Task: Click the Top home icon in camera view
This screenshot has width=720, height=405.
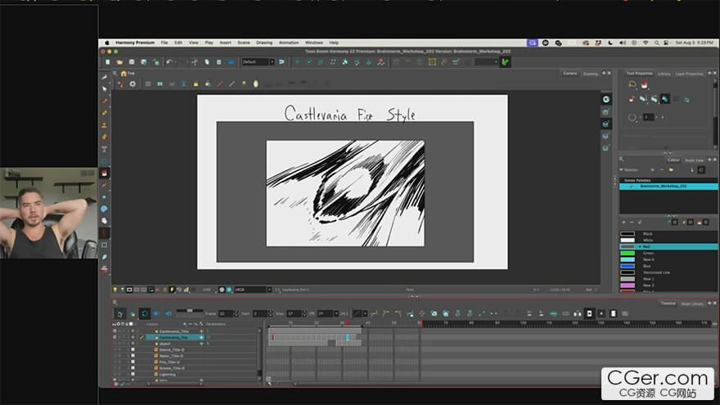Action: pyautogui.click(x=124, y=74)
